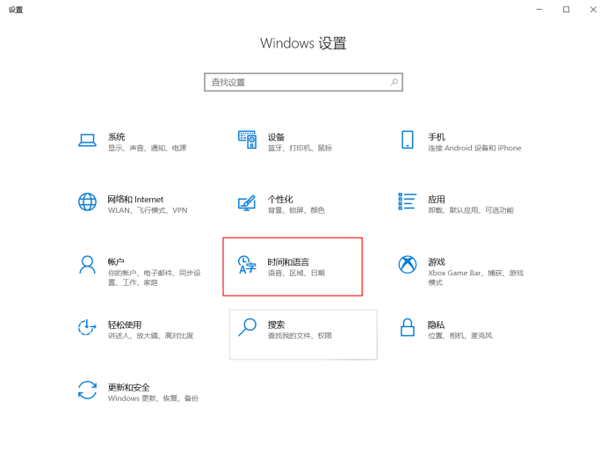Click the 连接 Android 设备和 iPhone description
This screenshot has width=608, height=475.
tap(474, 148)
